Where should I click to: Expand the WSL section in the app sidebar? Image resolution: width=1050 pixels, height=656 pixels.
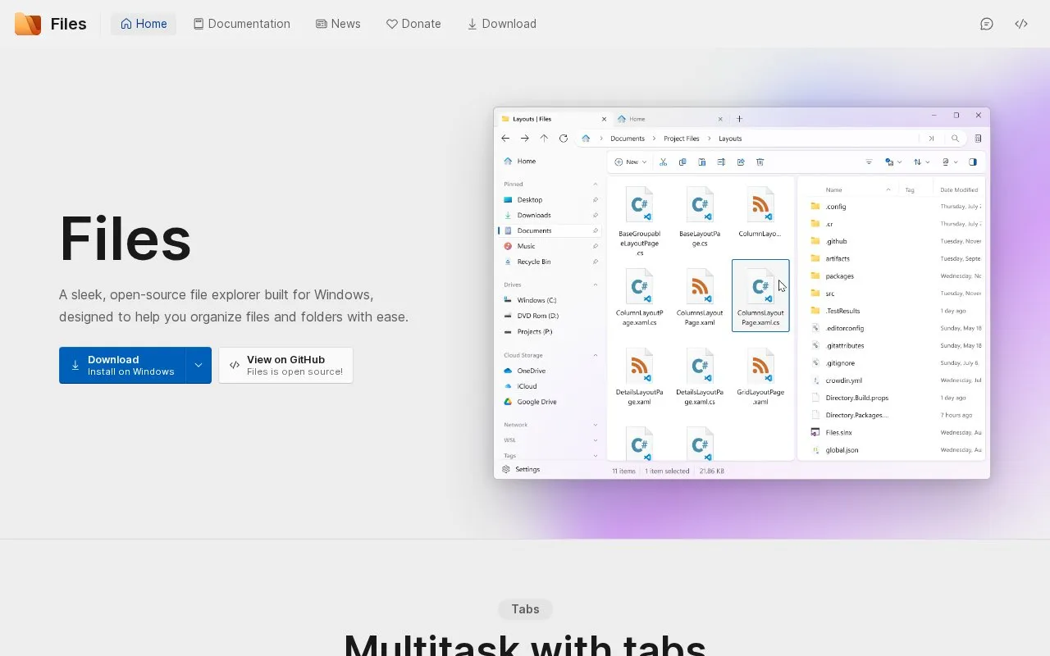tap(596, 440)
